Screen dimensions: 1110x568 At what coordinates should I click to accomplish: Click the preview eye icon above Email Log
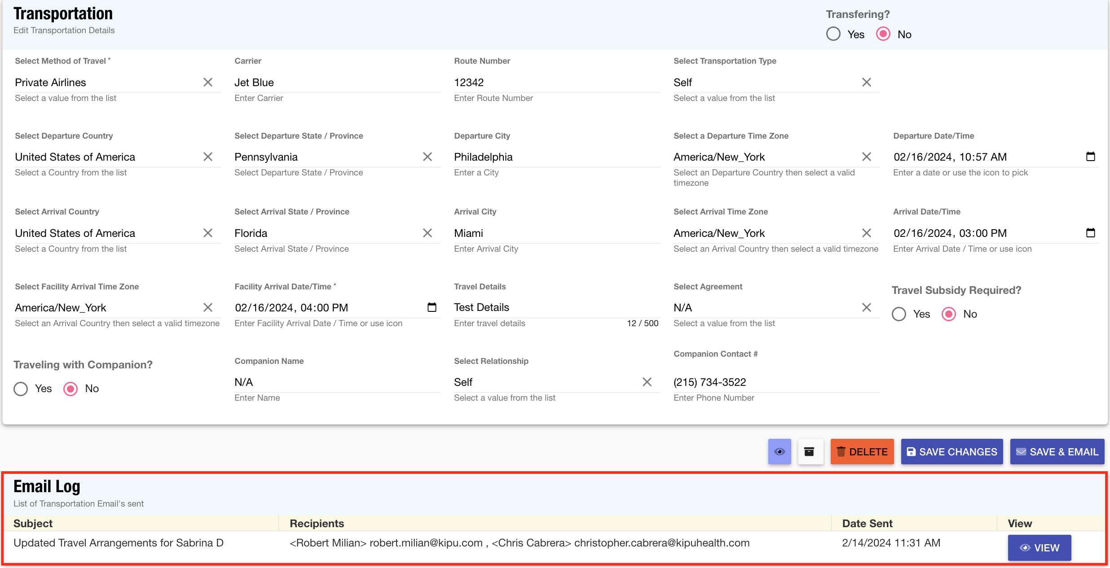pyautogui.click(x=780, y=452)
